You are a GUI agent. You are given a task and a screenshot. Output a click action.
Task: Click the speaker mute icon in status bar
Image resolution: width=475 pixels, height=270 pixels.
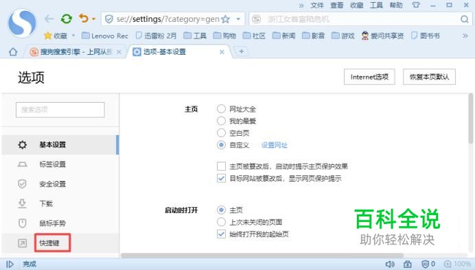point(390,264)
